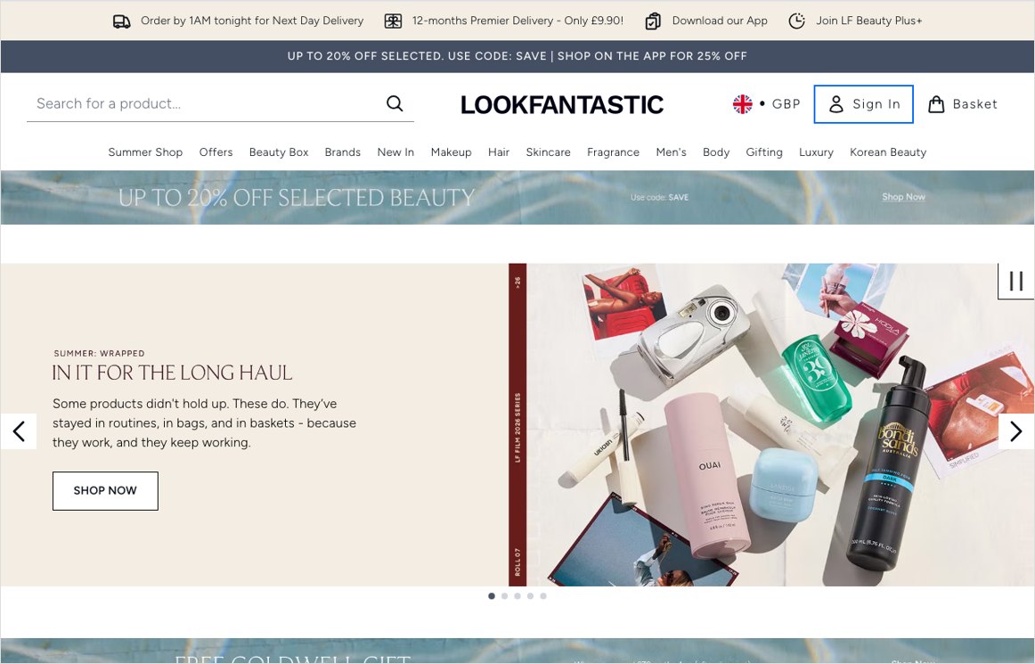
Task: Open the Offers menu
Action: (216, 152)
